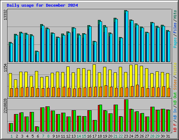The width and height of the screenshot is (179, 140).
Task: Click day label 1 on the axis
Action: pos(12,136)
